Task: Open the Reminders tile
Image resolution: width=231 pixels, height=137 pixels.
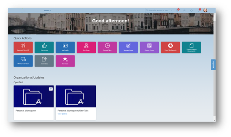Action: (x=44, y=61)
